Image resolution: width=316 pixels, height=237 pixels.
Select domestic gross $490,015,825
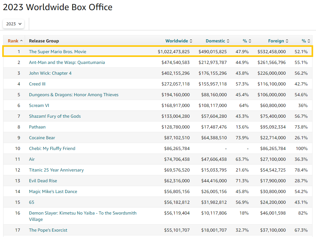point(213,52)
